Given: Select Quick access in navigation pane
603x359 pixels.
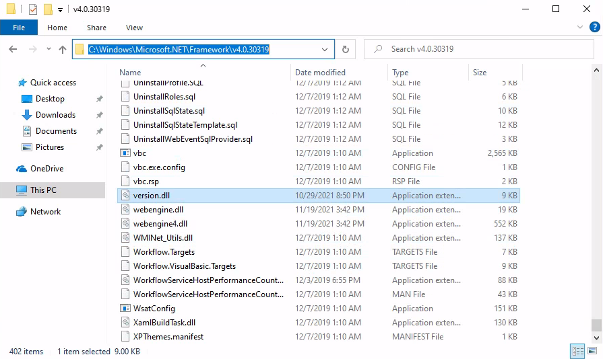Looking at the screenshot, I should (x=53, y=83).
